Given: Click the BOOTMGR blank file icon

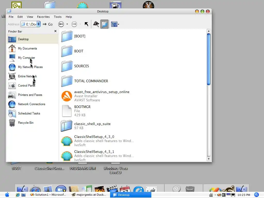Looking at the screenshot, I should pos(67,111).
